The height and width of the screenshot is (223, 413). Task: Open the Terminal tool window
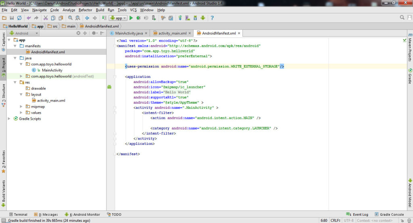18,215
